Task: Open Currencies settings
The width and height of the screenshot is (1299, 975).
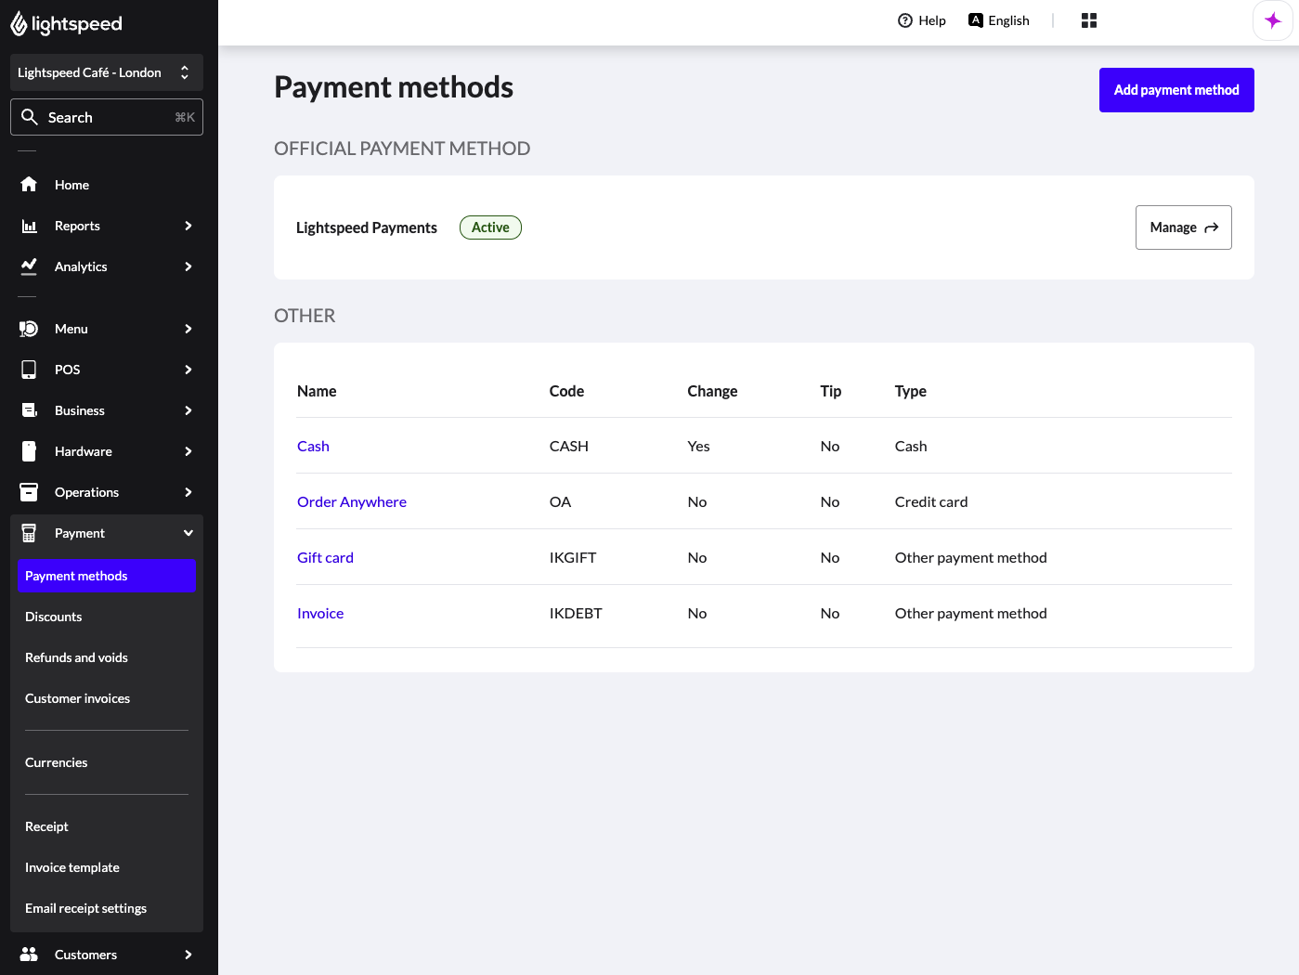Action: click(x=56, y=762)
